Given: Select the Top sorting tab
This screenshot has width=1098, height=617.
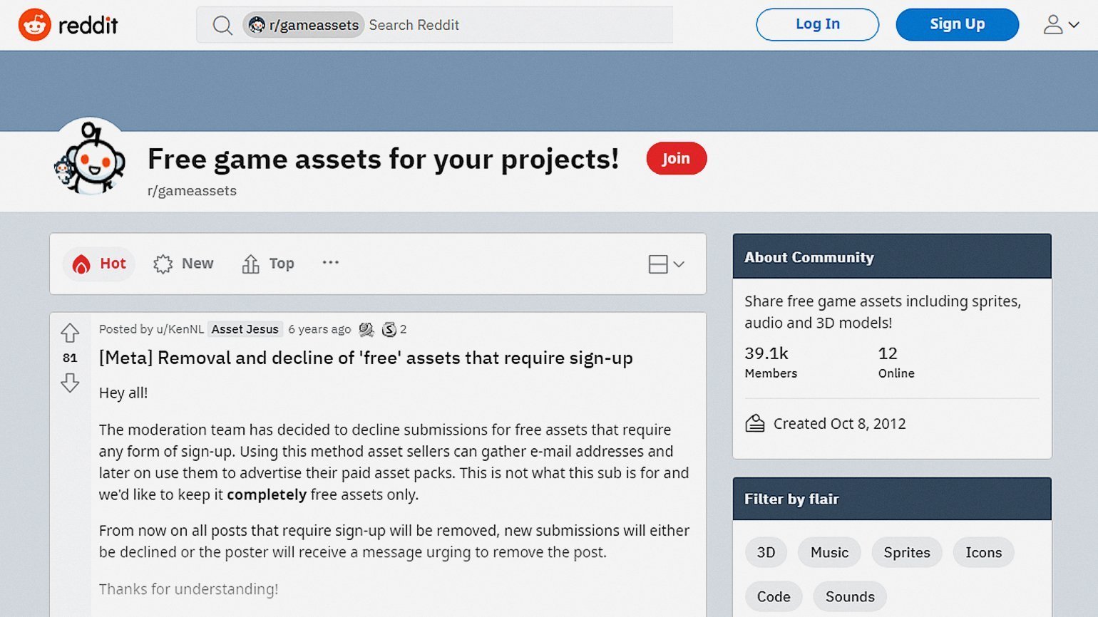Looking at the screenshot, I should pyautogui.click(x=268, y=264).
